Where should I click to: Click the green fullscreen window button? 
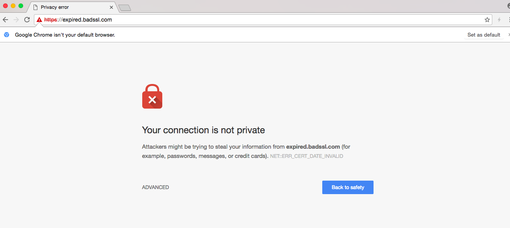[21, 6]
